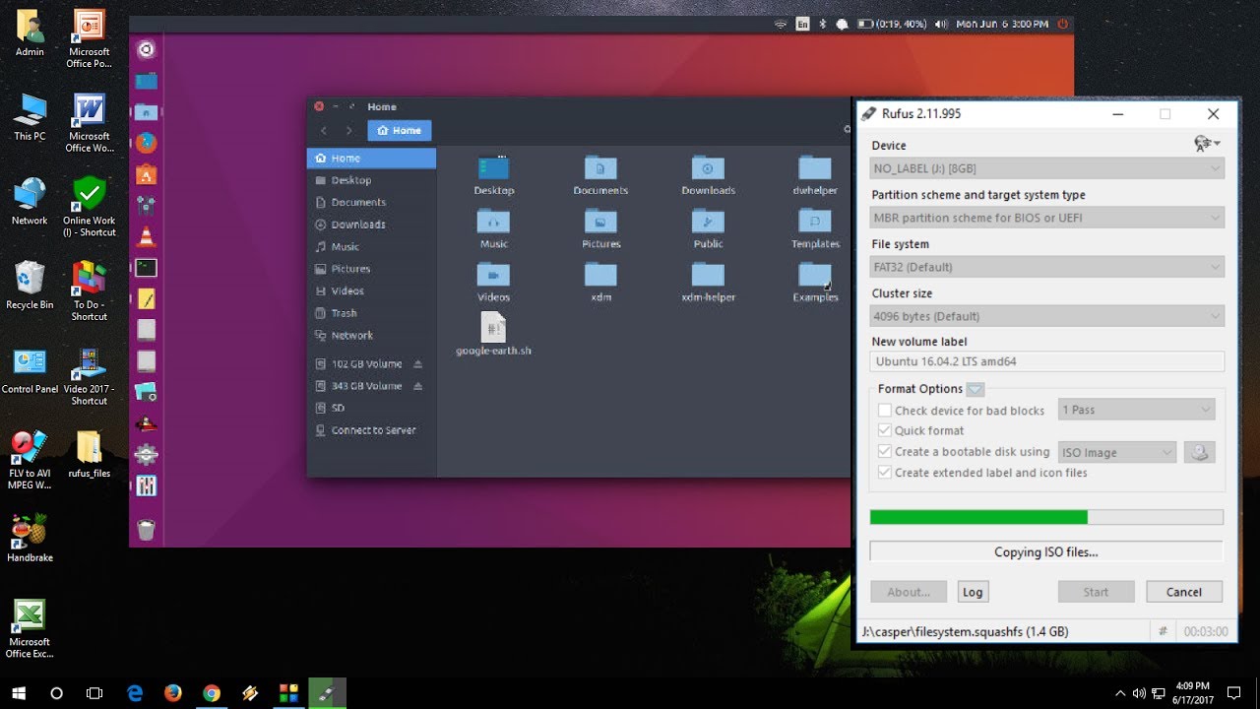Open Ubuntu Software Center in launcher
The height and width of the screenshot is (709, 1260).
[146, 174]
